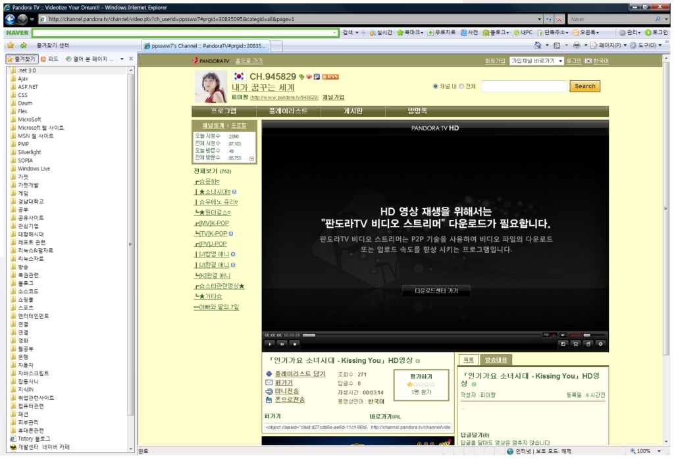
Task: Open the 게시판 tab in the channel menu
Action: point(353,111)
